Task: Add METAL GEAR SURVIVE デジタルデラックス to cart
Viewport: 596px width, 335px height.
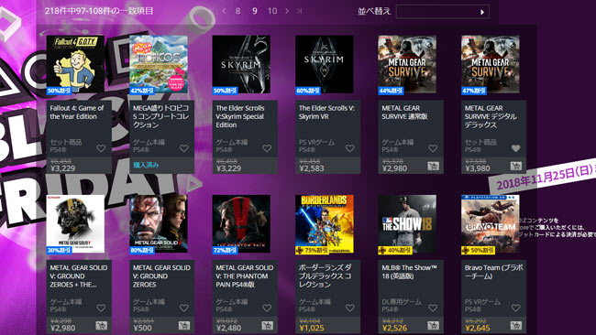Action: coord(516,166)
